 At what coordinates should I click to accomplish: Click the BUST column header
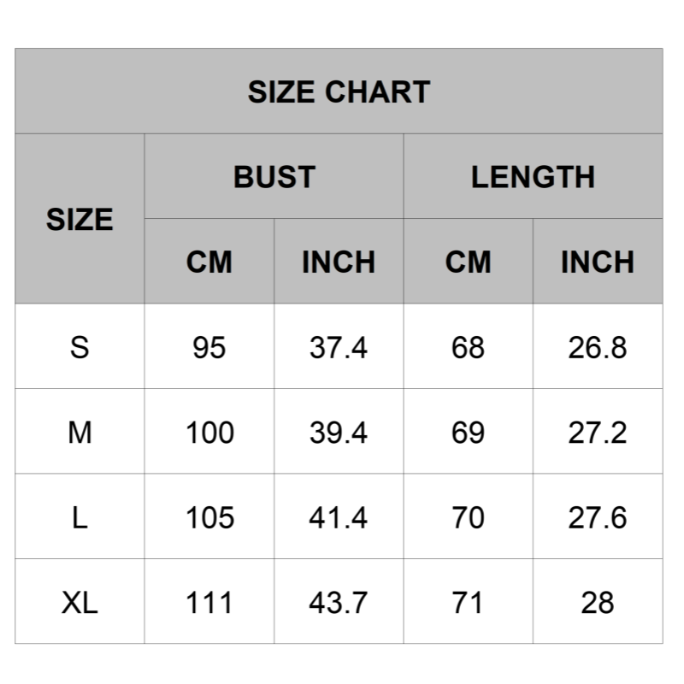[x=274, y=177]
